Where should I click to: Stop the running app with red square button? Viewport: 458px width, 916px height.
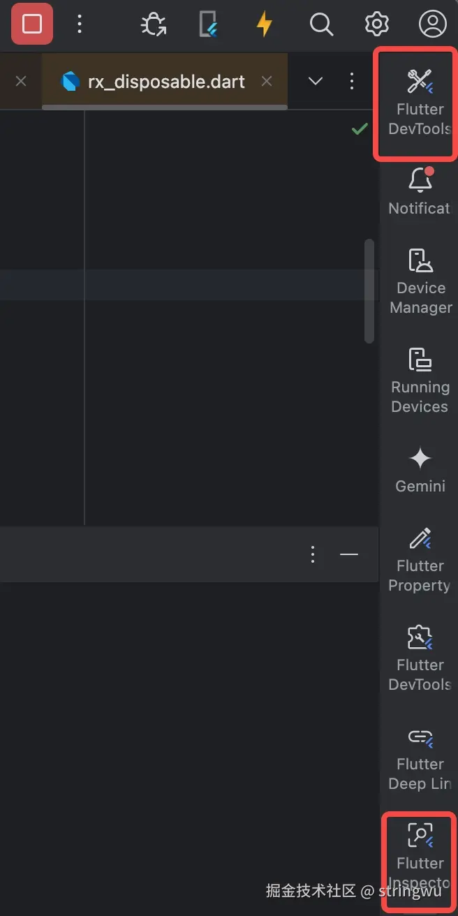tap(32, 24)
